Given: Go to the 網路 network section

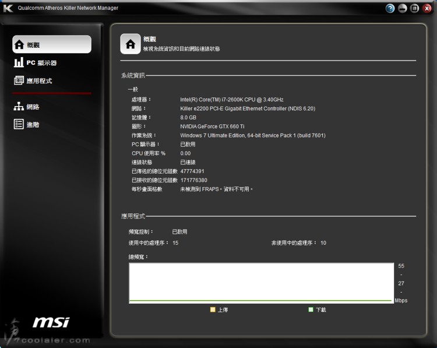Looking at the screenshot, I should click(27, 107).
